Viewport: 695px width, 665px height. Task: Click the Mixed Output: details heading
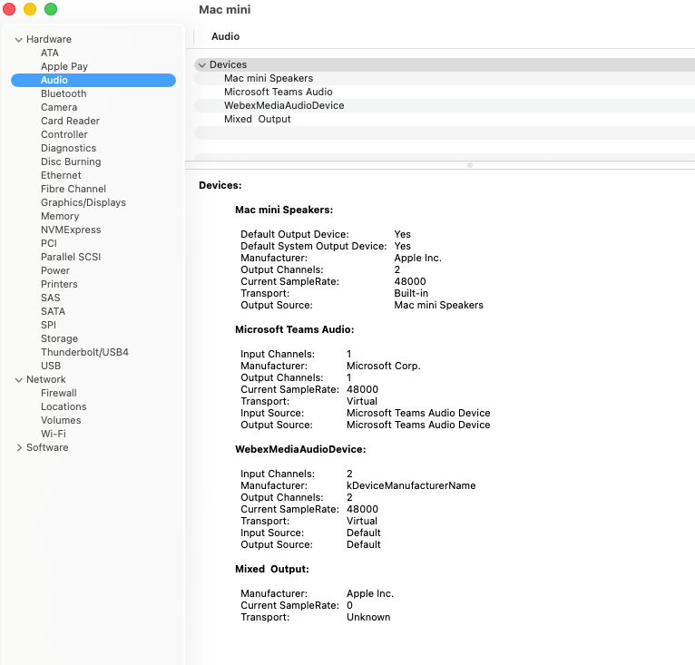(271, 569)
